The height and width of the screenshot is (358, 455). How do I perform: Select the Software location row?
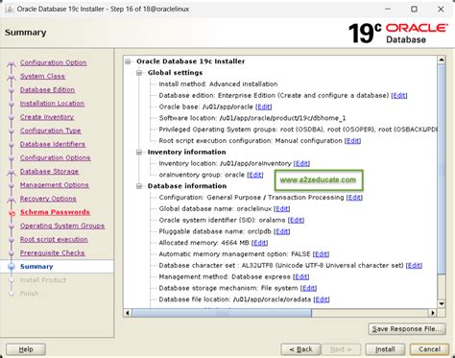coord(252,118)
